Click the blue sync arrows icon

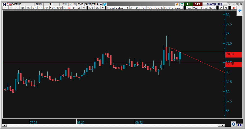click(234, 124)
